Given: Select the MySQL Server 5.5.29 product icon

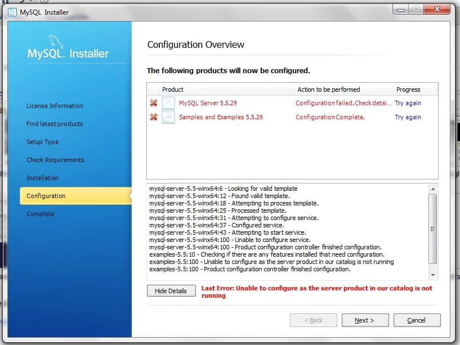Looking at the screenshot, I should click(168, 103).
